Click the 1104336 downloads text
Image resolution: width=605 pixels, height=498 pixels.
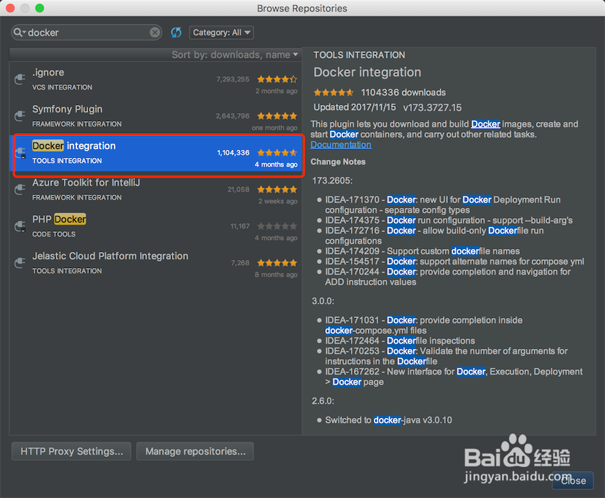(x=403, y=93)
